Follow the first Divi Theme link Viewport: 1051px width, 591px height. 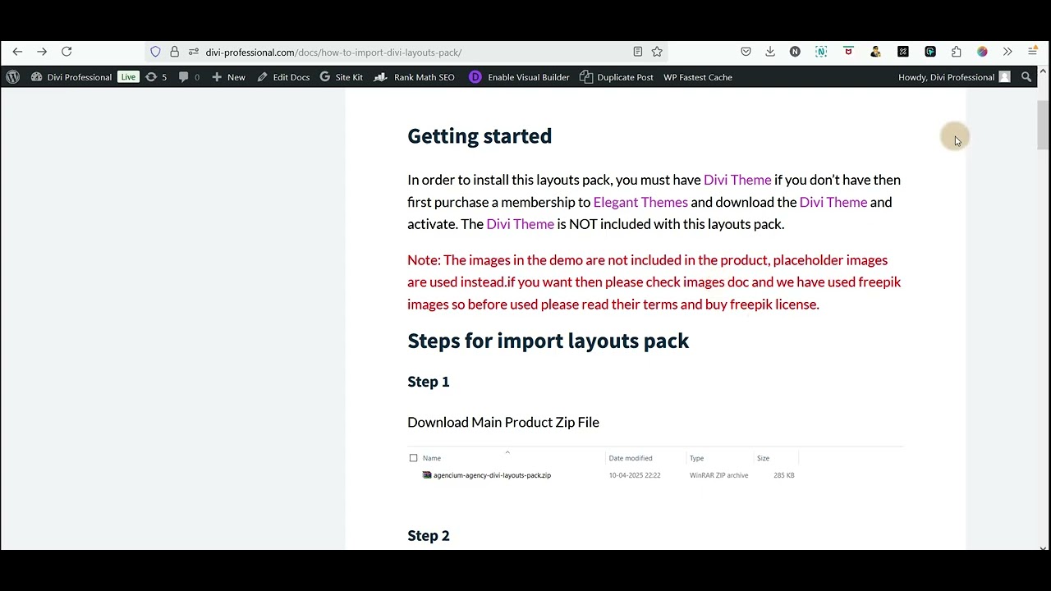[737, 180]
